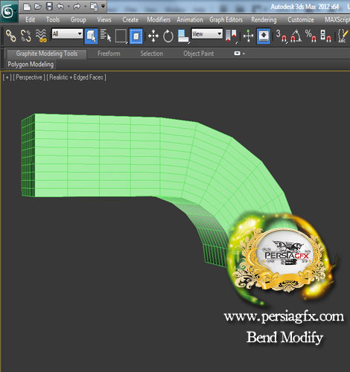Open the [Perspective] viewport view menu

pos(29,77)
